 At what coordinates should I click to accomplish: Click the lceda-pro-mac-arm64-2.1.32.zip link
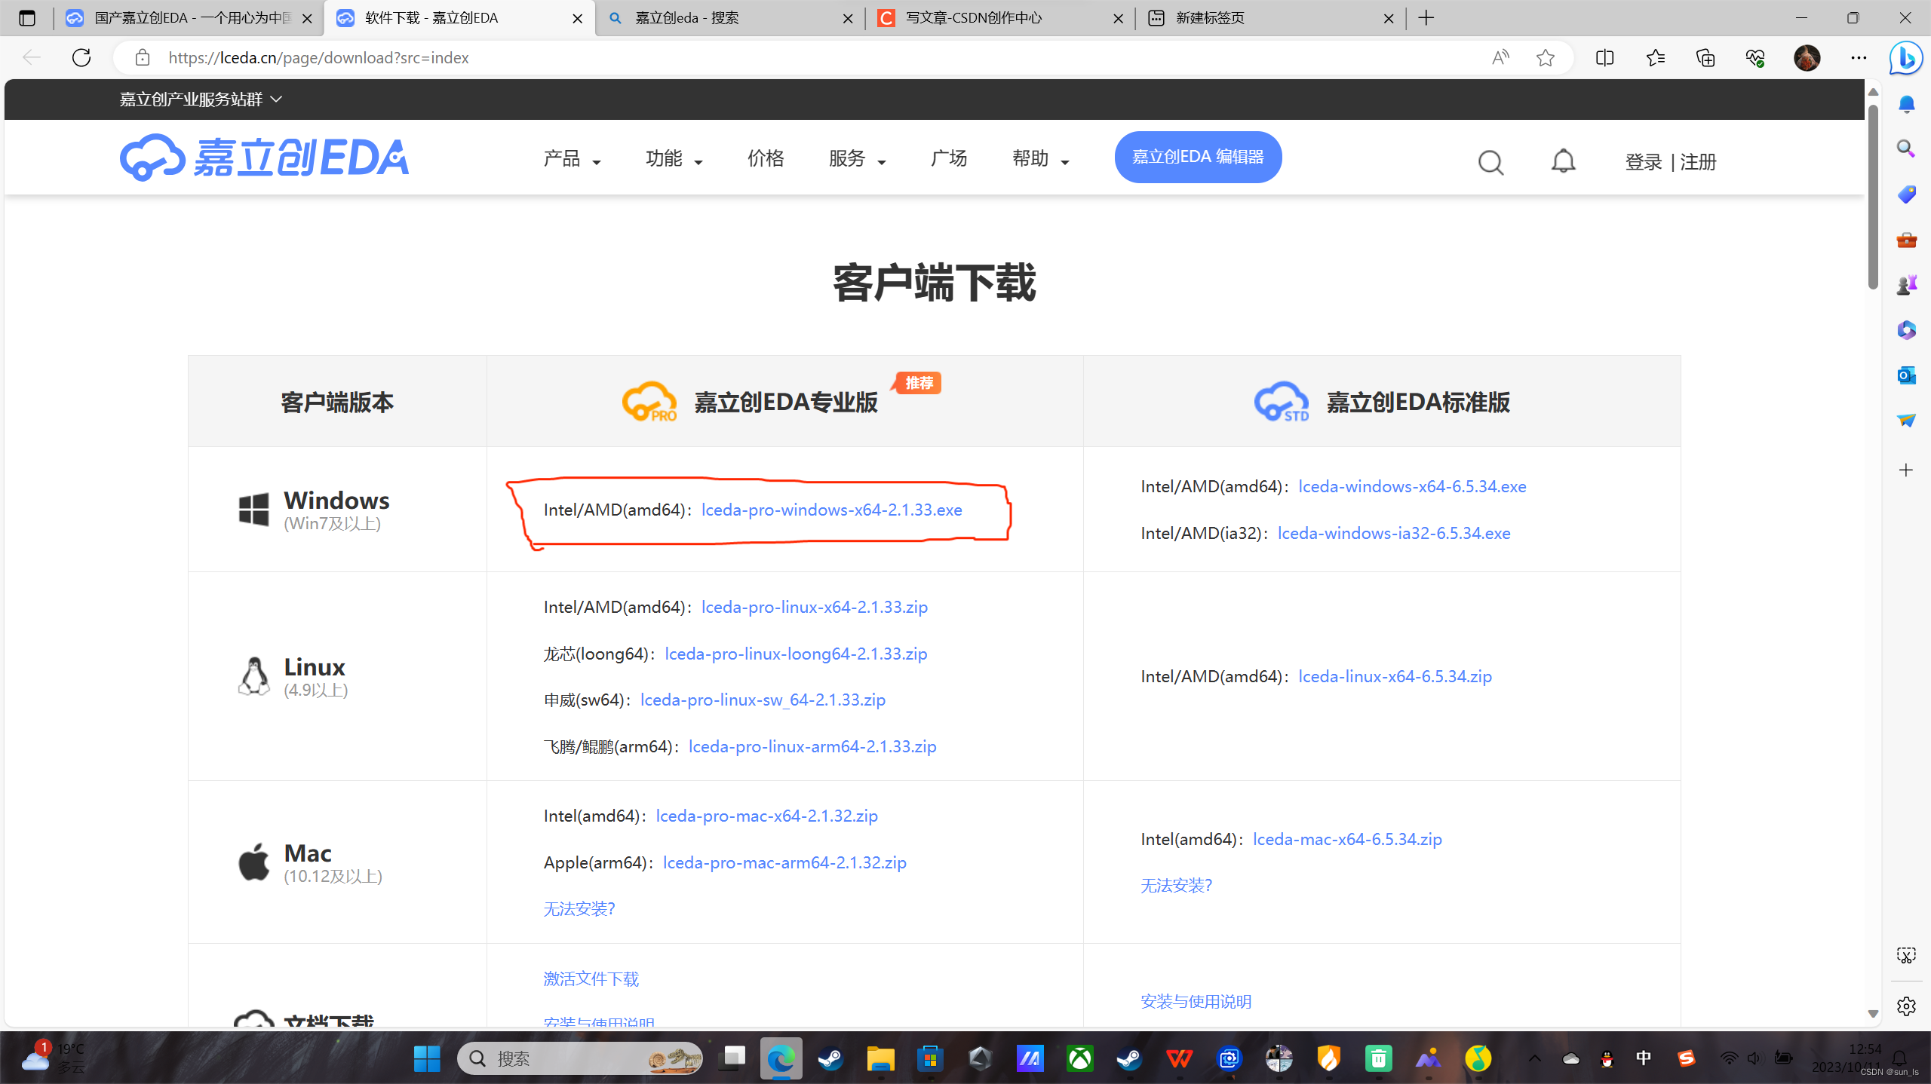point(784,862)
